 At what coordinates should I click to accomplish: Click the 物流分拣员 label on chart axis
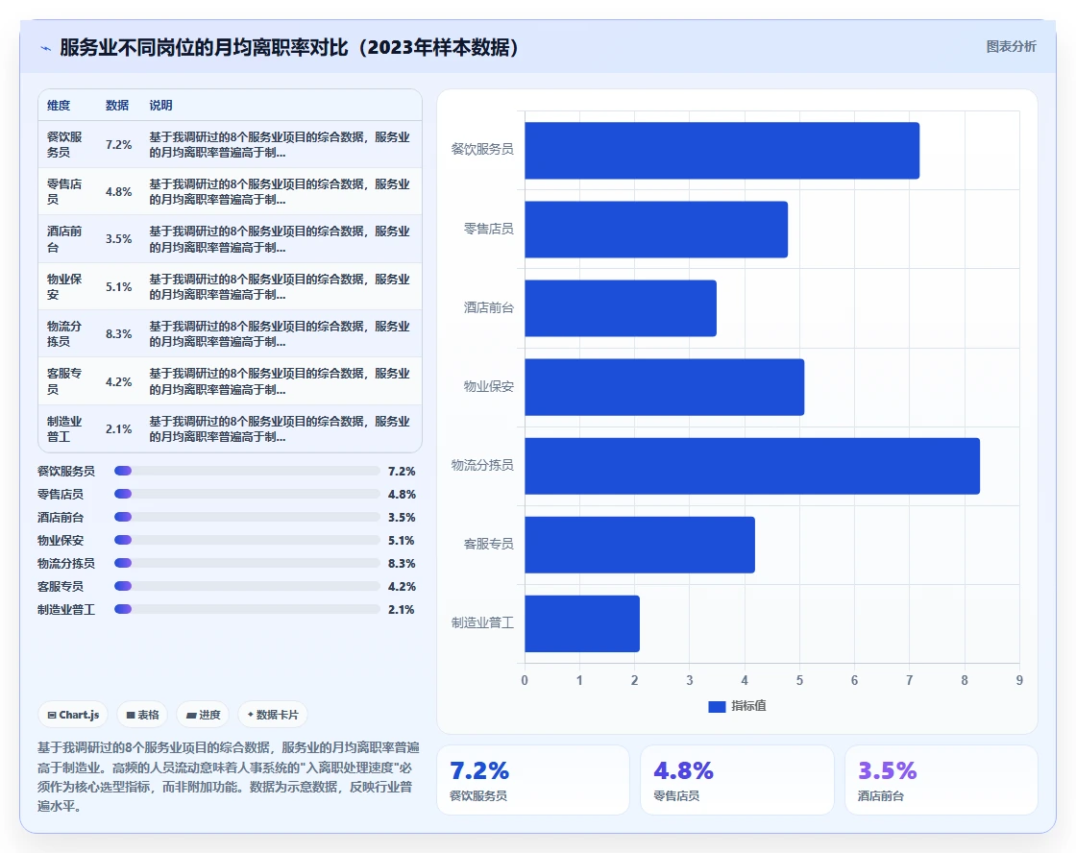pos(481,465)
